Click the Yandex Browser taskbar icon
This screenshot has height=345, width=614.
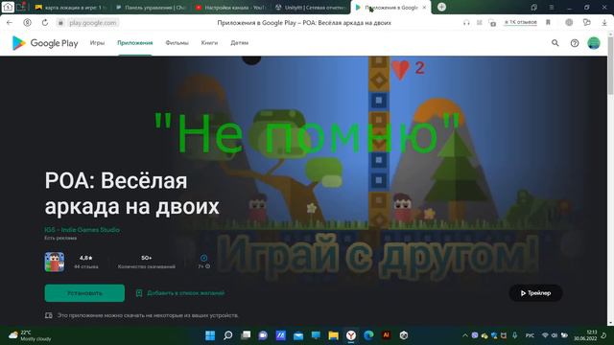pyautogui.click(x=351, y=335)
